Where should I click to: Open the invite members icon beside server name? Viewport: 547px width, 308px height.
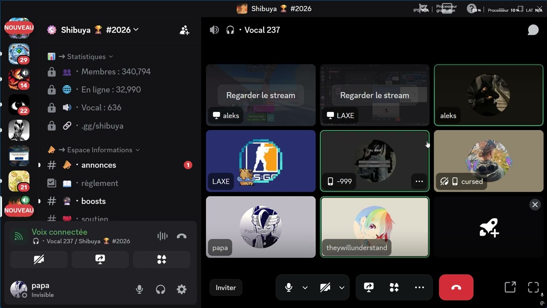185,30
